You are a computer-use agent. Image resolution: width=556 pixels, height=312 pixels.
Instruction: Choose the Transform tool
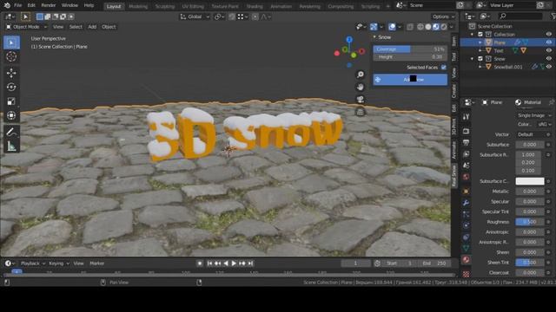pyautogui.click(x=11, y=115)
